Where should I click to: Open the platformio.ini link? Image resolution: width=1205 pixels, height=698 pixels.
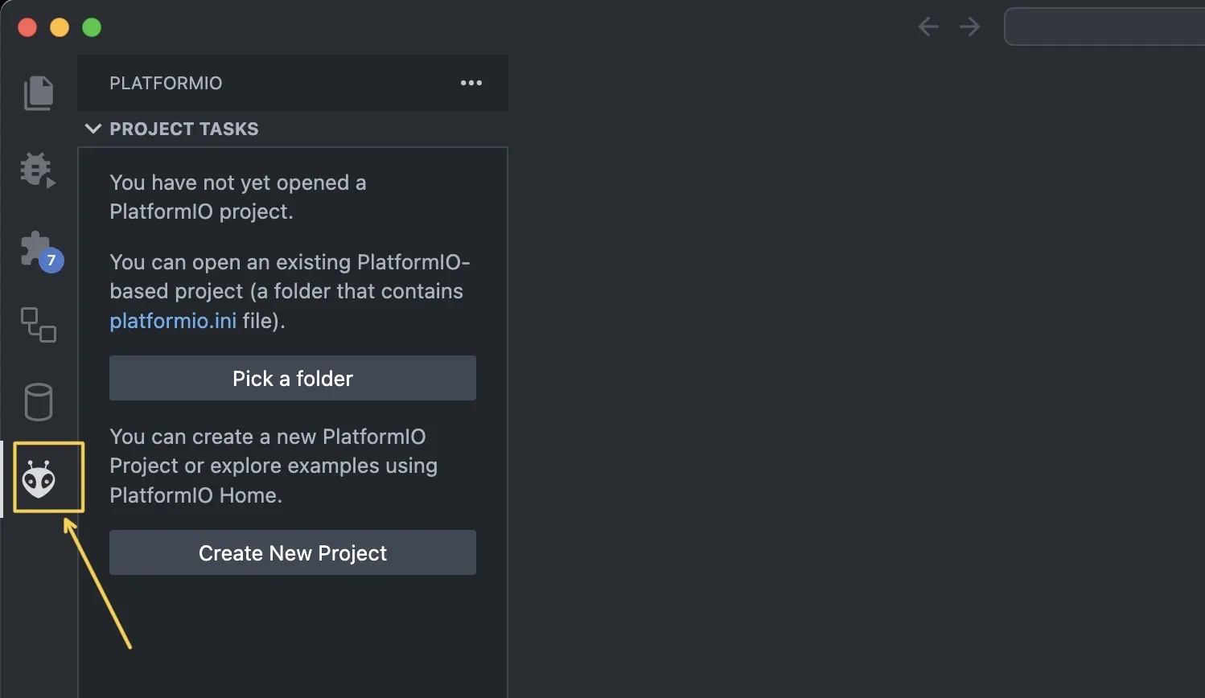[173, 321]
